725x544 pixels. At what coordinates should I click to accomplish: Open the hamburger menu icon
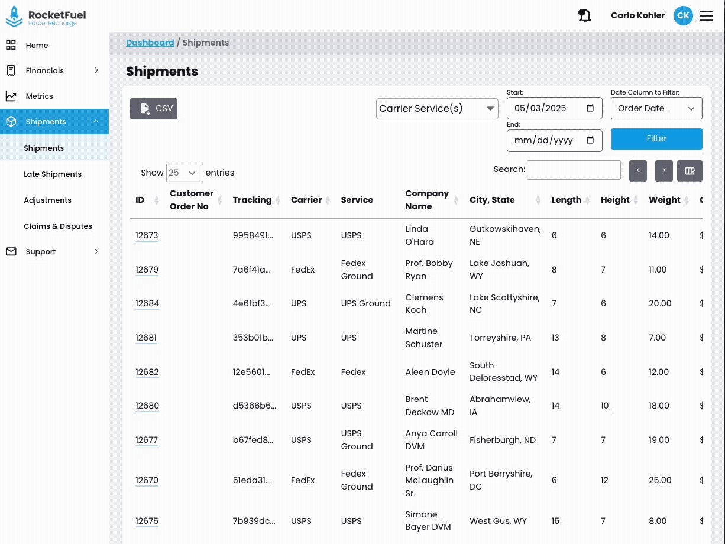pos(706,16)
